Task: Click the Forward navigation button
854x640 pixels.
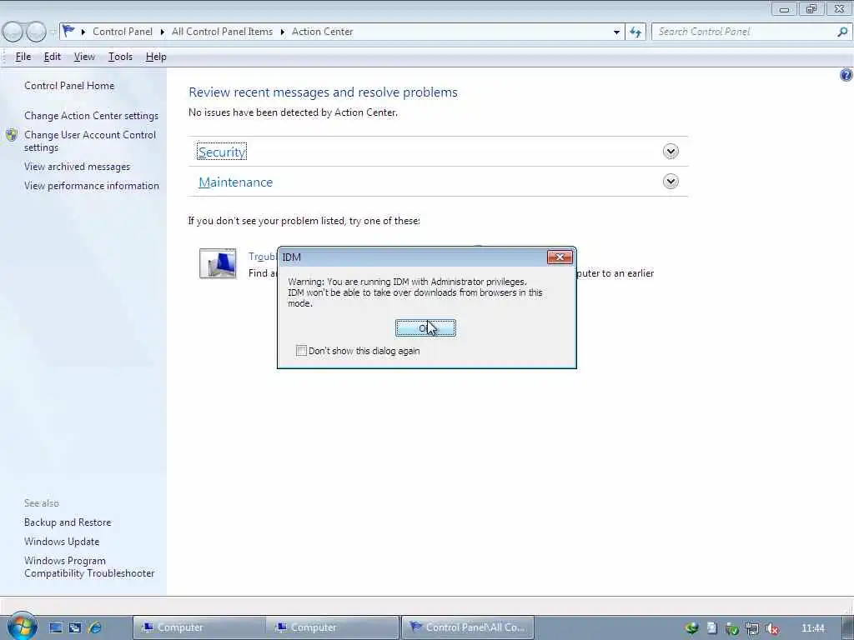Action: pyautogui.click(x=36, y=32)
